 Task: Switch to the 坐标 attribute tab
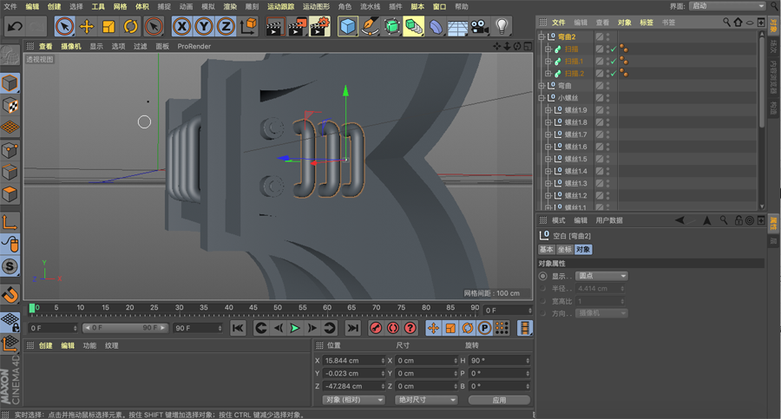click(x=564, y=250)
